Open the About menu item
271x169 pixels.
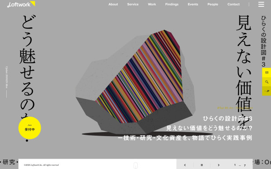[x=113, y=5]
